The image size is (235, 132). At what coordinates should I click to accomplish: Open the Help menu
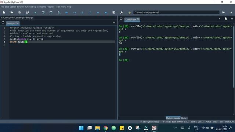coord(69,7)
